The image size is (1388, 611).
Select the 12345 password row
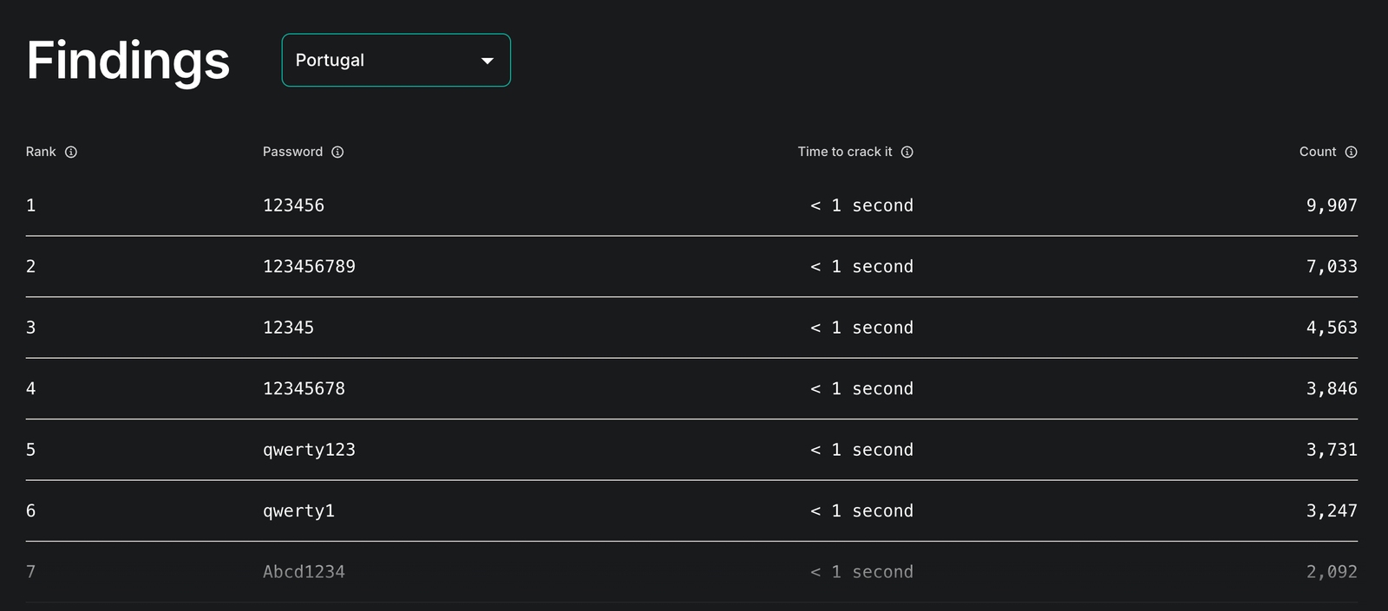point(691,328)
